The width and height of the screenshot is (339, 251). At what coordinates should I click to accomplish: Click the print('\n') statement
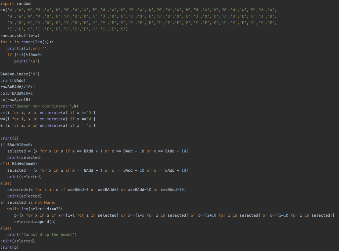pos(27,61)
